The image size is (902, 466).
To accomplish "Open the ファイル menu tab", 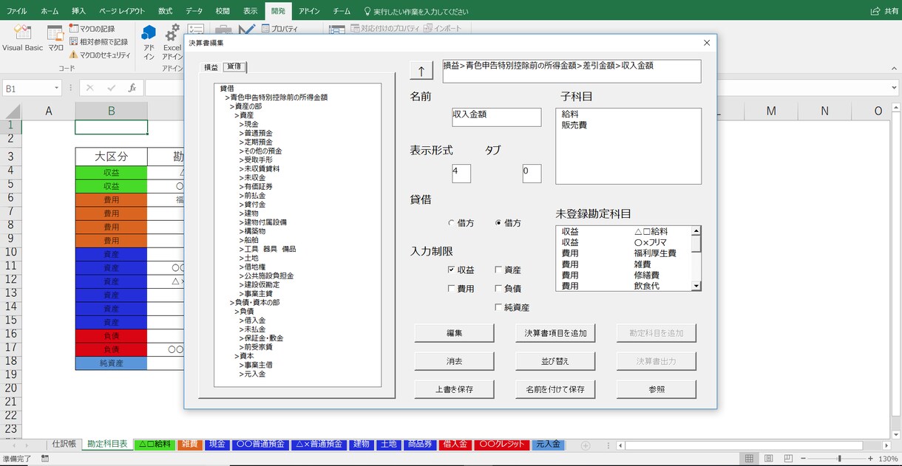I will coord(16,11).
